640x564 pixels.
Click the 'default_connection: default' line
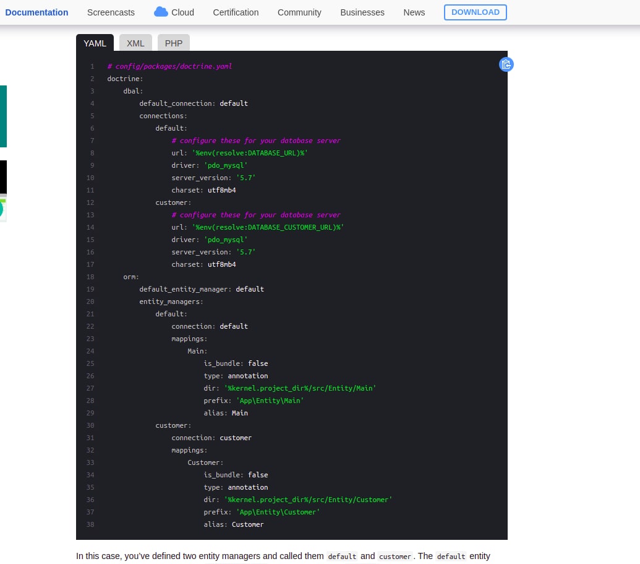click(194, 103)
